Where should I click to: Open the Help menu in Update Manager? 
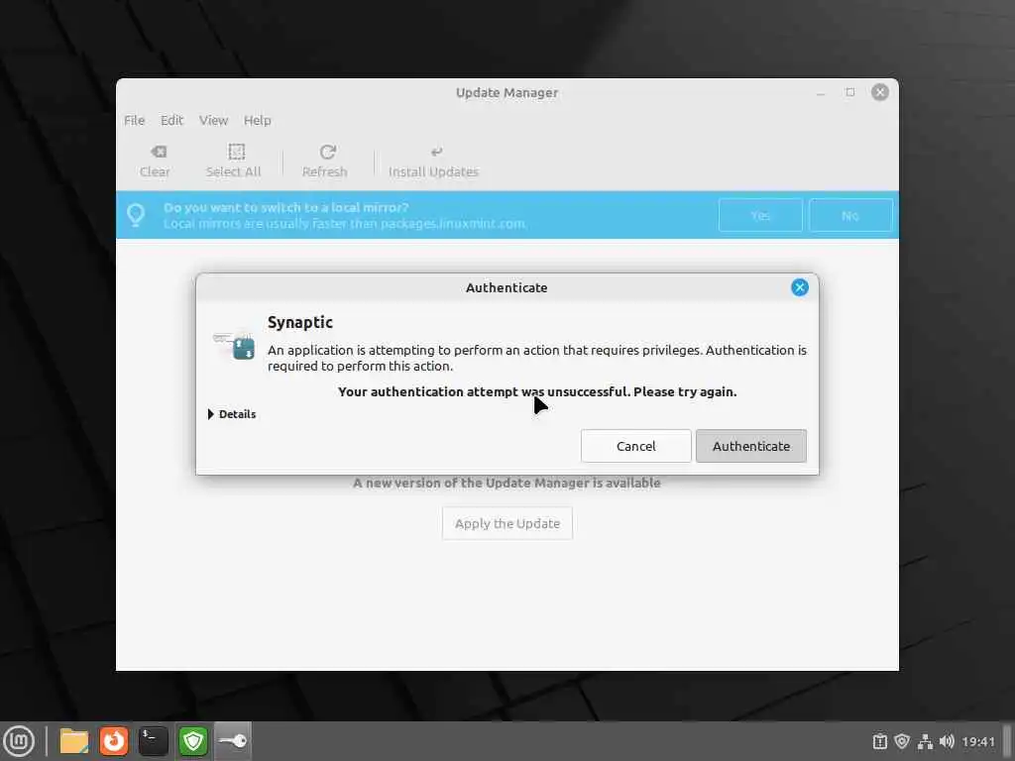257,120
